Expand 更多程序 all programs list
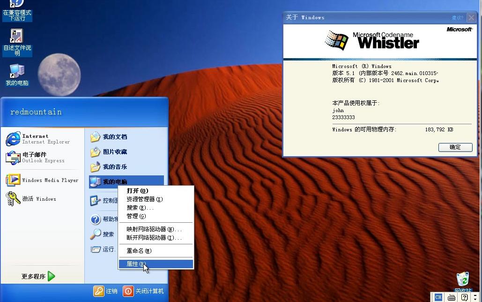This screenshot has width=482, height=302. point(38,276)
